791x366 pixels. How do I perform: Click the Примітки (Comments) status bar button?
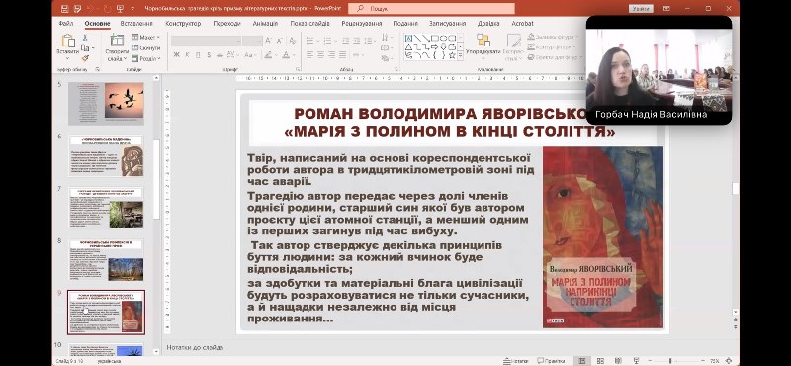(551, 361)
